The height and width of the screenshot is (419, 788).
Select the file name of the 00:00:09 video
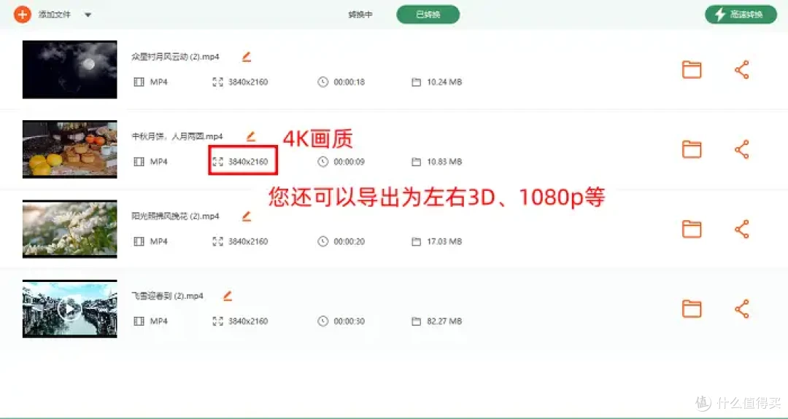[177, 136]
